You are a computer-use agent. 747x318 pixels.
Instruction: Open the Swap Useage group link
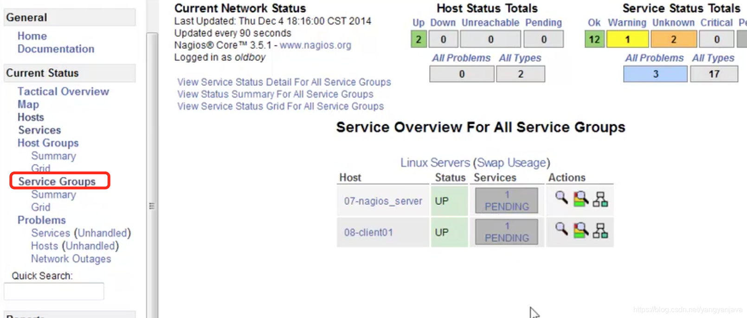pos(511,163)
